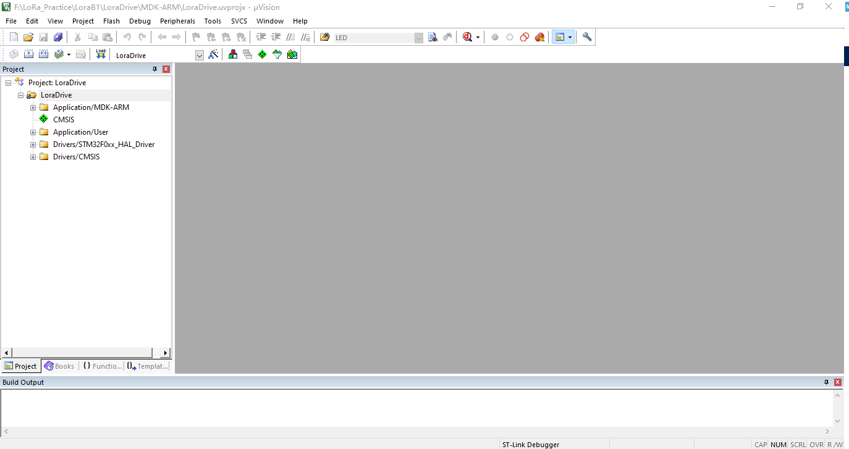Screen dimensions: 849x449
Task: Click the Disable All Breakpoints icon
Action: point(525,37)
